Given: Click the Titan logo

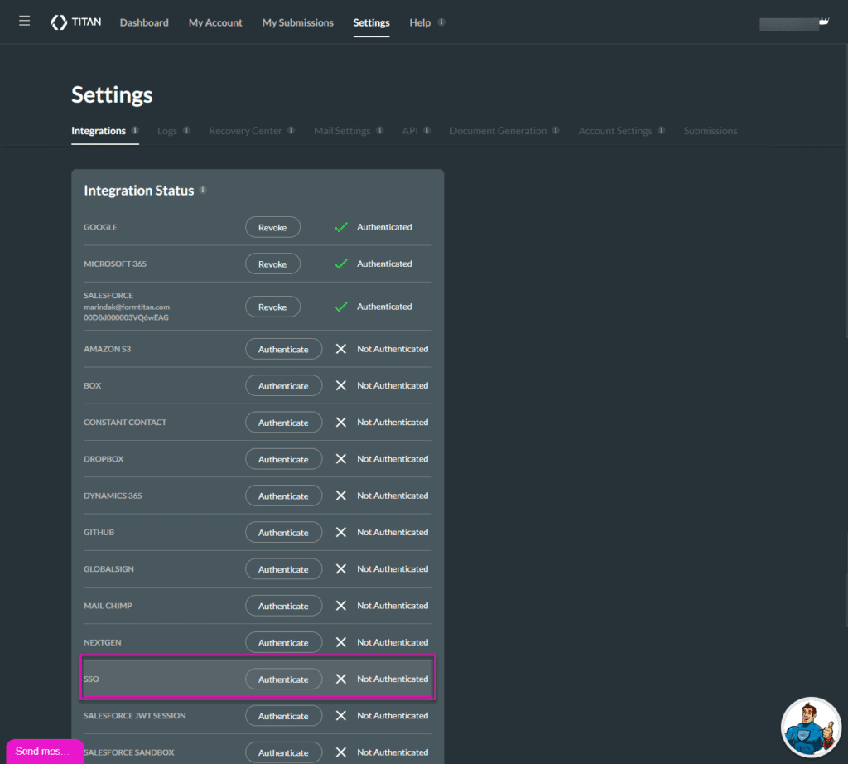Looking at the screenshot, I should point(76,22).
